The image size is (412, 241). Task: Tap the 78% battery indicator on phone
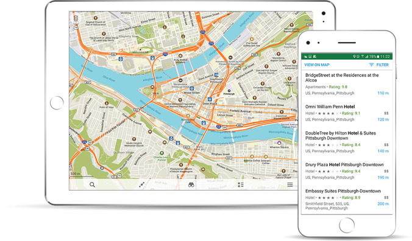click(x=374, y=57)
